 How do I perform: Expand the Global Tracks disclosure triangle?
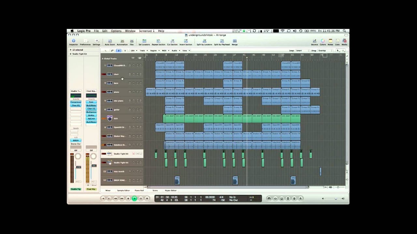(x=103, y=58)
